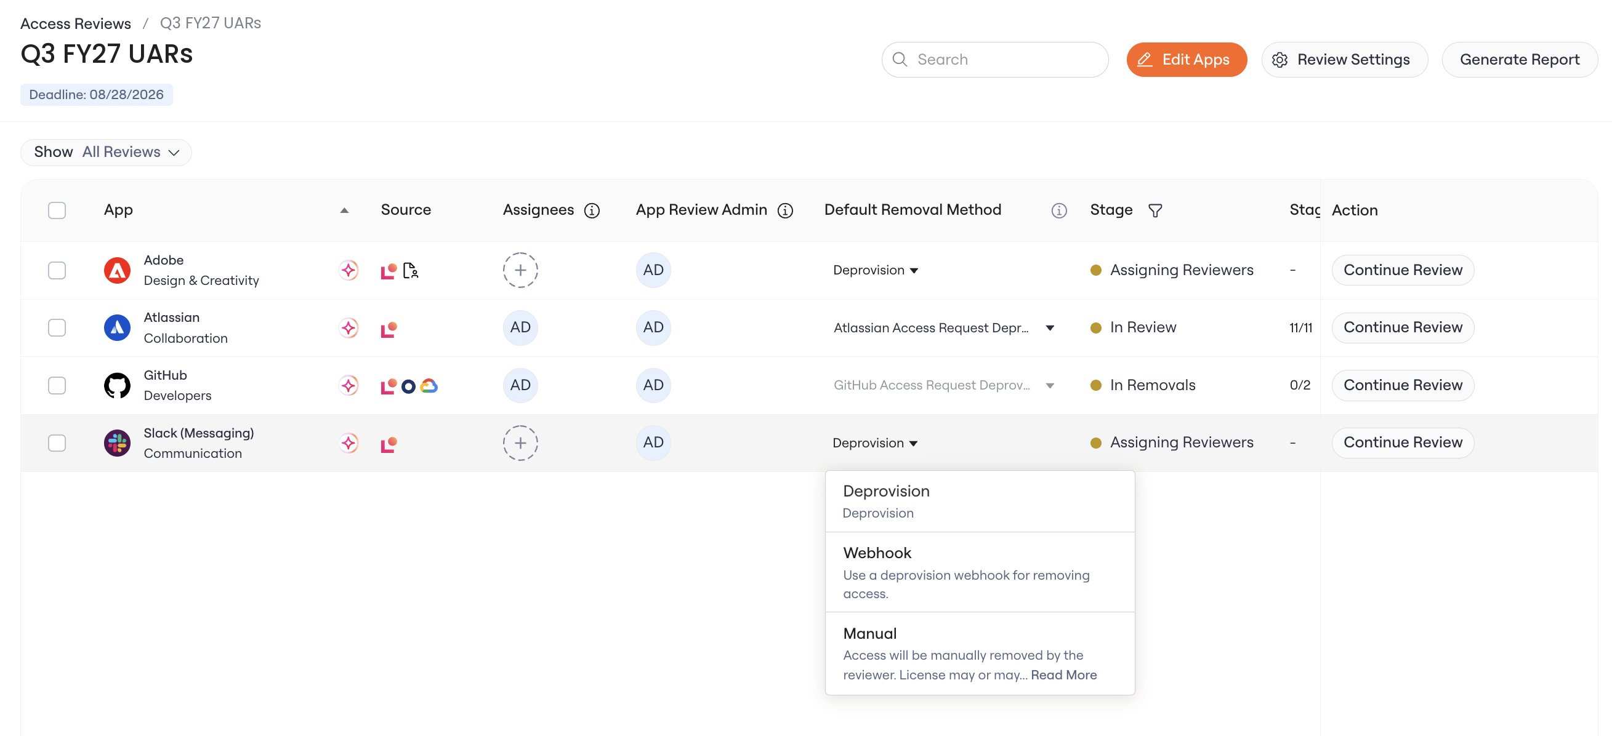Continue Review for Adobe
This screenshot has width=1612, height=736.
point(1403,270)
